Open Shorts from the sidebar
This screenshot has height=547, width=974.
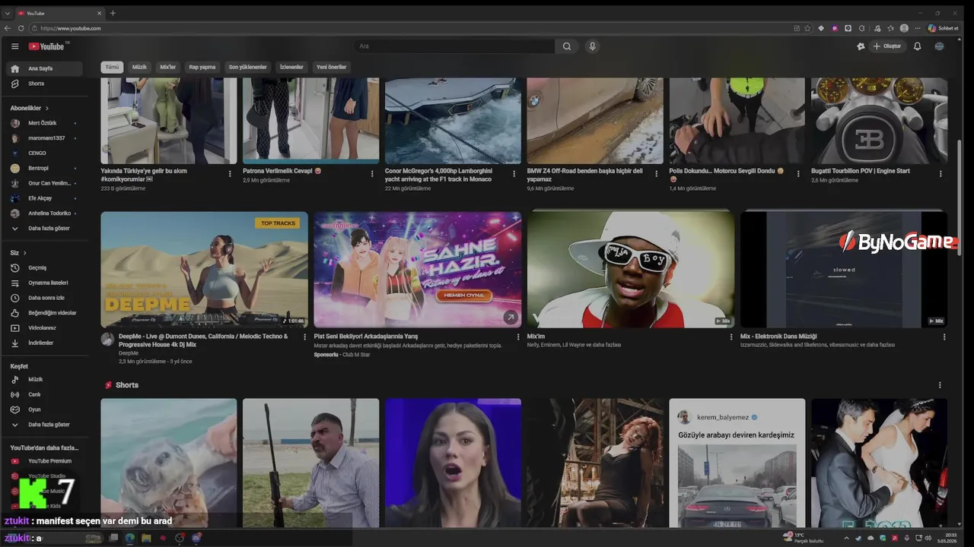(46, 84)
